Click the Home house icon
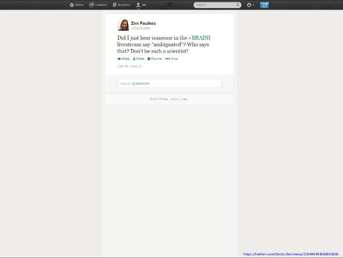The width and height of the screenshot is (343, 258). click(72, 5)
